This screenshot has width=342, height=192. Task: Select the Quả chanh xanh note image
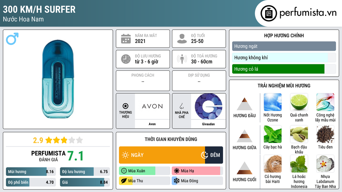pos(299,102)
